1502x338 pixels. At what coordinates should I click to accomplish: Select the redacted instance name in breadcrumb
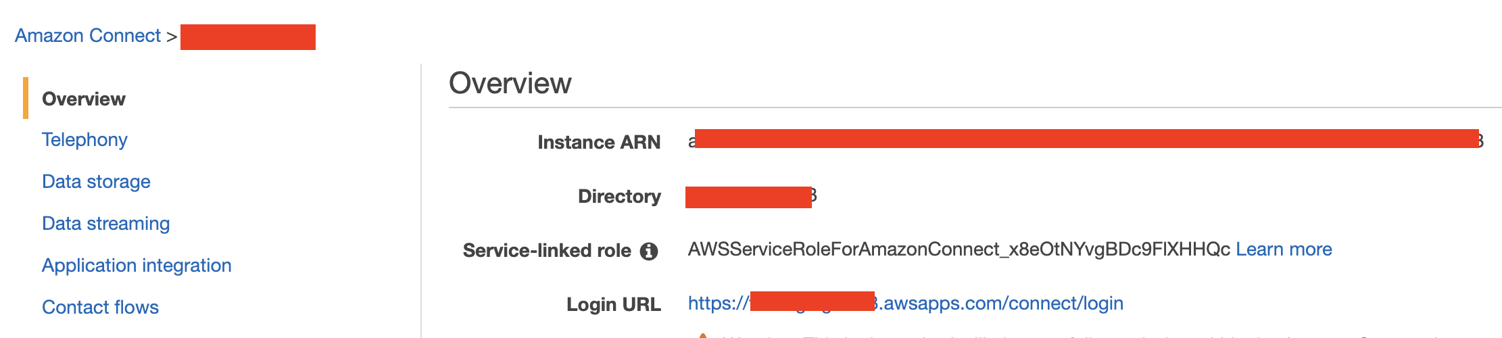[248, 37]
